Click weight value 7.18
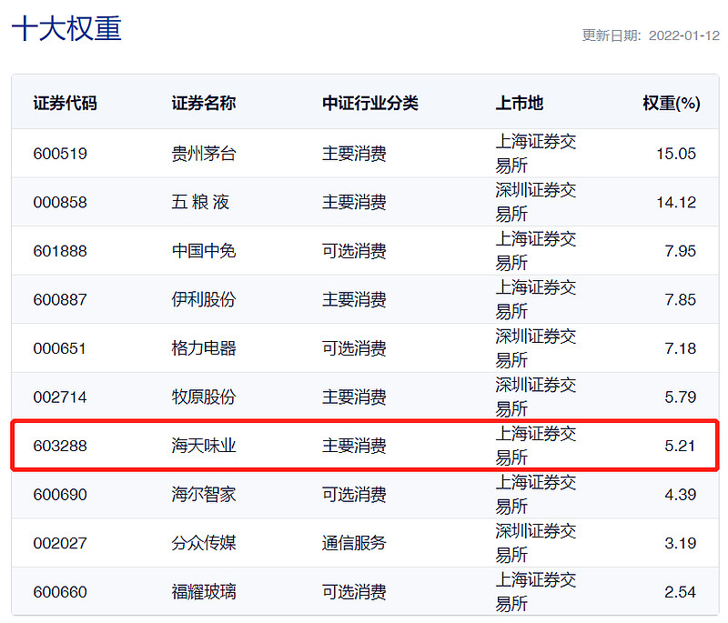The height and width of the screenshot is (623, 728). click(x=680, y=348)
